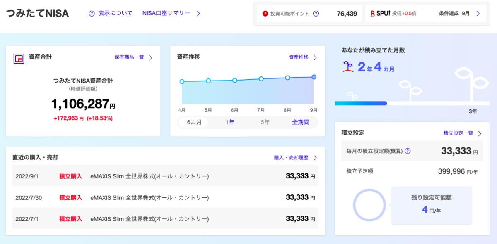Click the 76,439 points value
This screenshot has height=244, width=497.
[347, 14]
